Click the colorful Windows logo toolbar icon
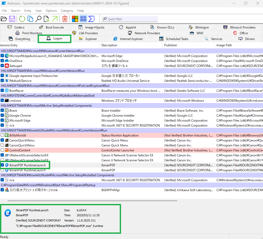Viewport: 263px width, 239px height. pyautogui.click(x=75, y=19)
